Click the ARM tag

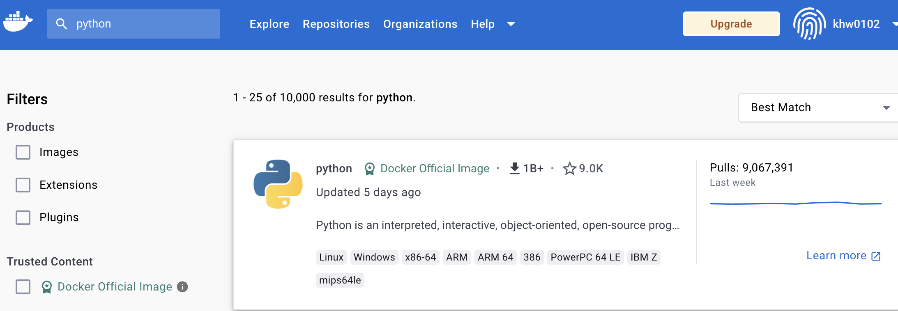[x=457, y=257]
